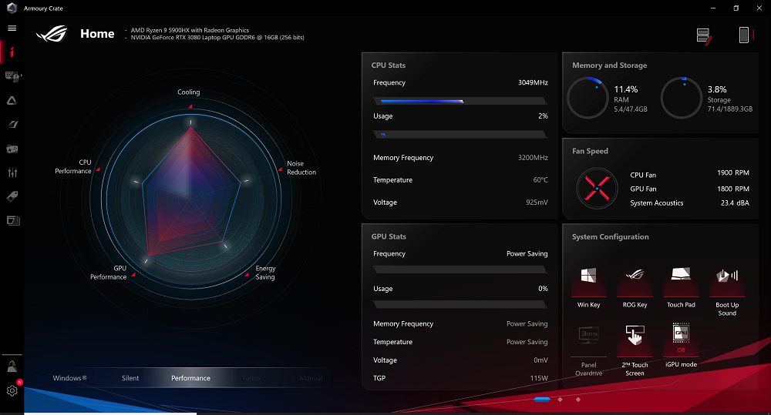The width and height of the screenshot is (771, 415).
Task: Click the 115W TGP value
Action: (x=539, y=378)
